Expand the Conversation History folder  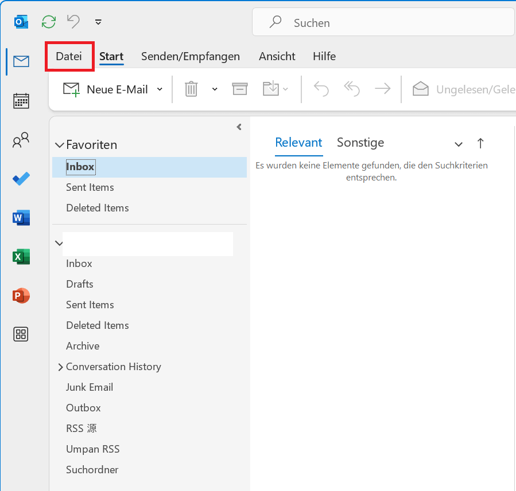60,367
